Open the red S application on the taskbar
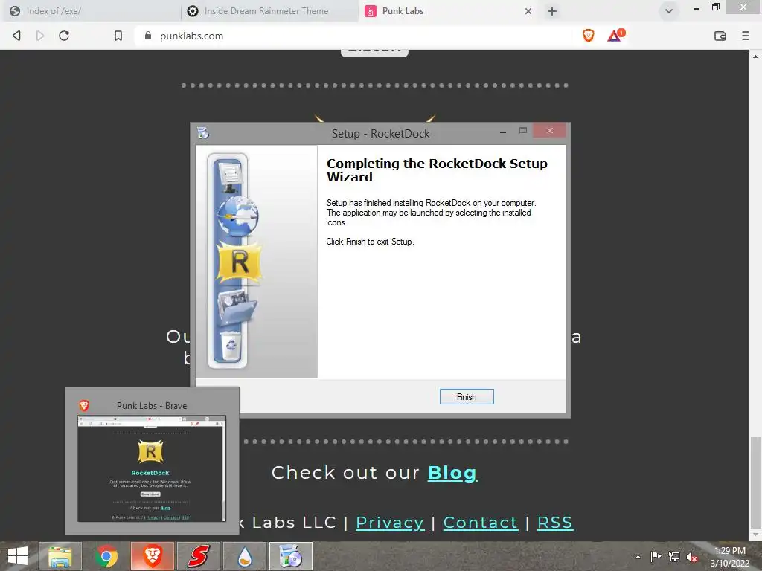Viewport: 762px width, 571px height. tap(199, 556)
